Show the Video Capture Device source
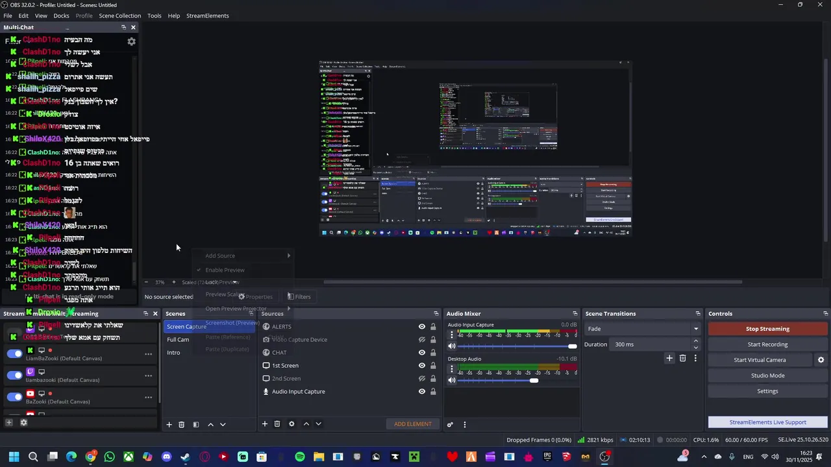 coord(422,340)
